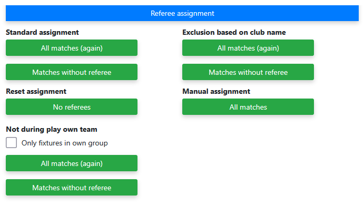Click the Only fixtures in own group label text
Viewport: 364px width, 205px height.
click(65, 143)
